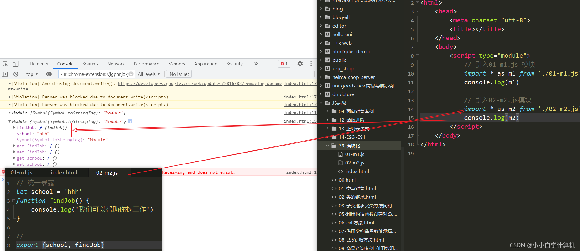Collapse the JS高级 project
The width and height of the screenshot is (580, 251).
click(x=321, y=103)
